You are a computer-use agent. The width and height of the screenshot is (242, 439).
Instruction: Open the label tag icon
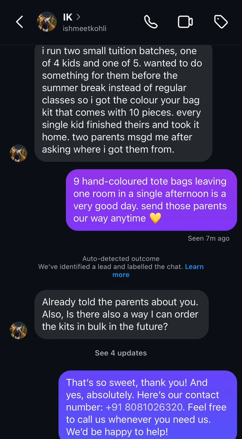click(x=221, y=22)
